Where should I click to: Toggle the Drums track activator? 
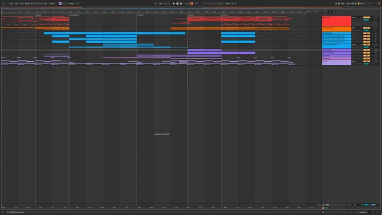coord(367,17)
